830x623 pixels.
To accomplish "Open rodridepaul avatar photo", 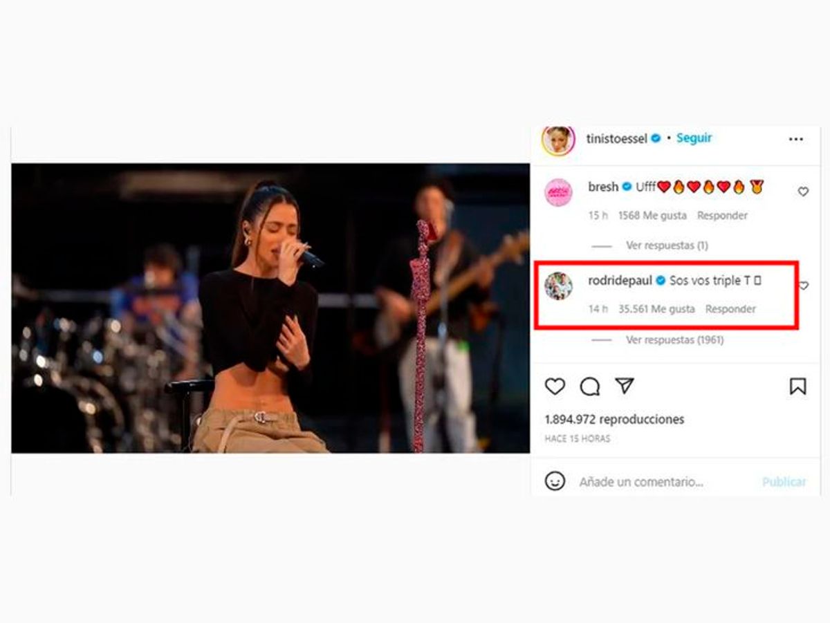I will click(x=558, y=286).
